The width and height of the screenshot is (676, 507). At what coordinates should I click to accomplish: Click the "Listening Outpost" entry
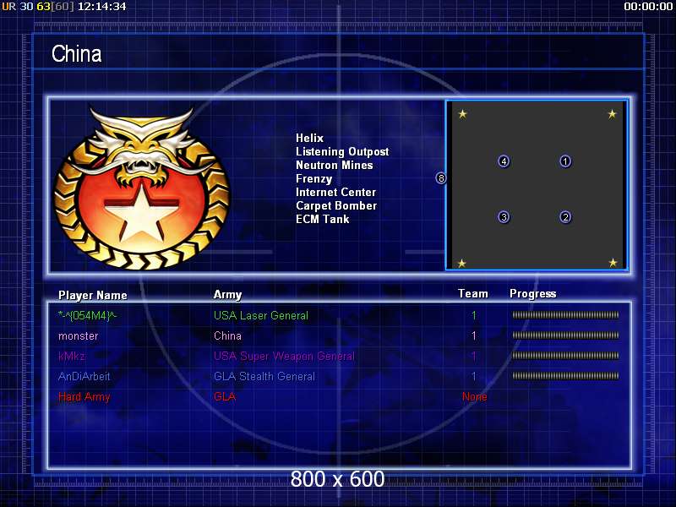342,151
